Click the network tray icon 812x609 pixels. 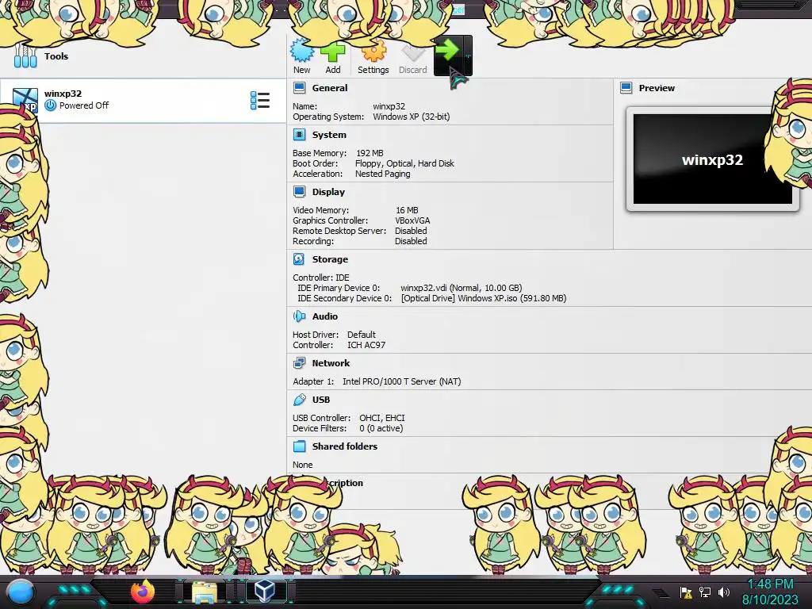point(705,592)
